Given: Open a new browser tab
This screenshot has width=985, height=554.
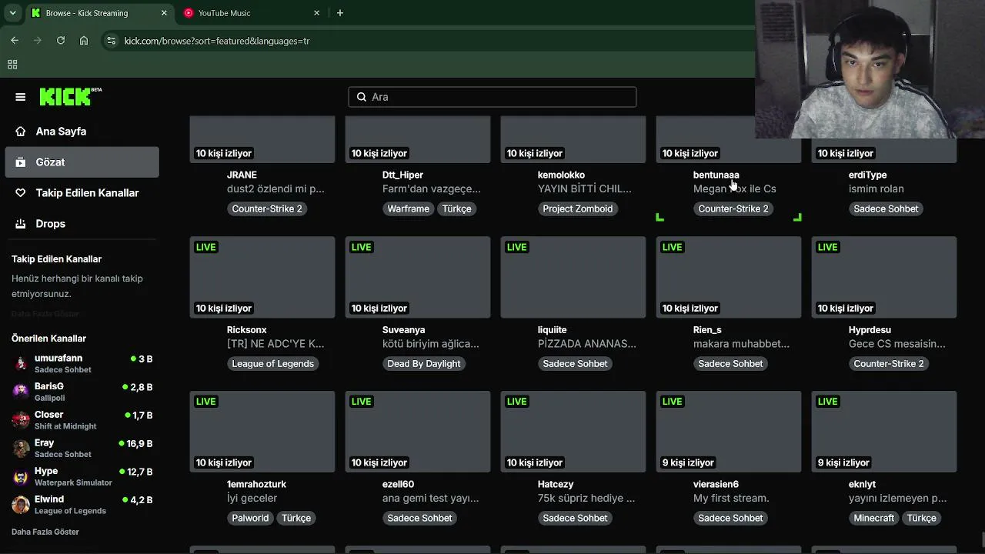Looking at the screenshot, I should point(340,13).
